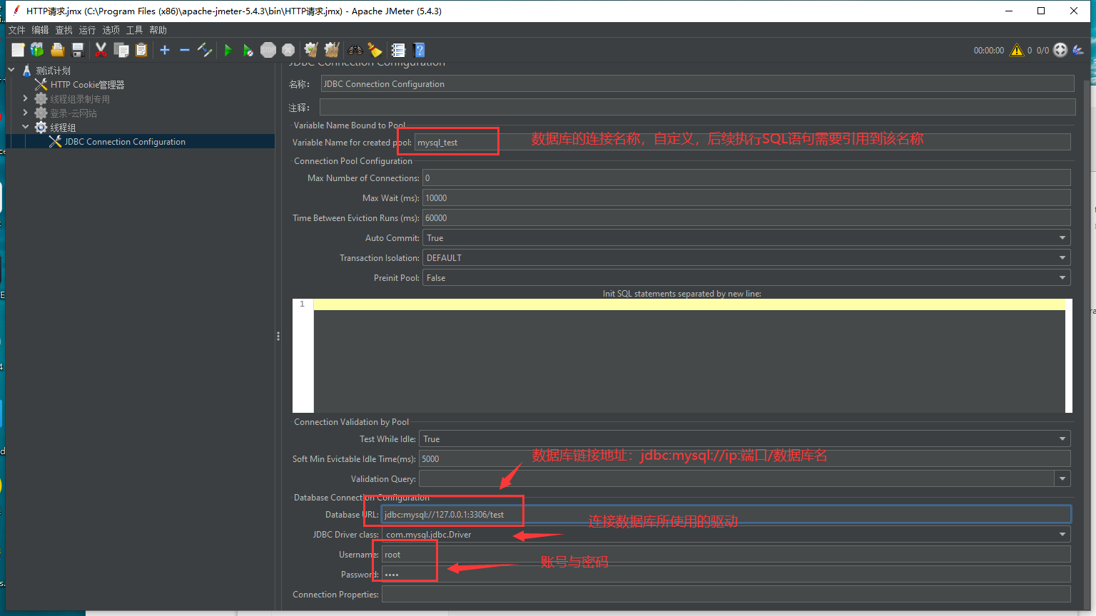The image size is (1096, 616).
Task: Click the 名称 name input field
Action: (x=697, y=84)
